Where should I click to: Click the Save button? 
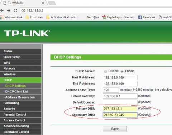pyautogui.click(x=115, y=129)
